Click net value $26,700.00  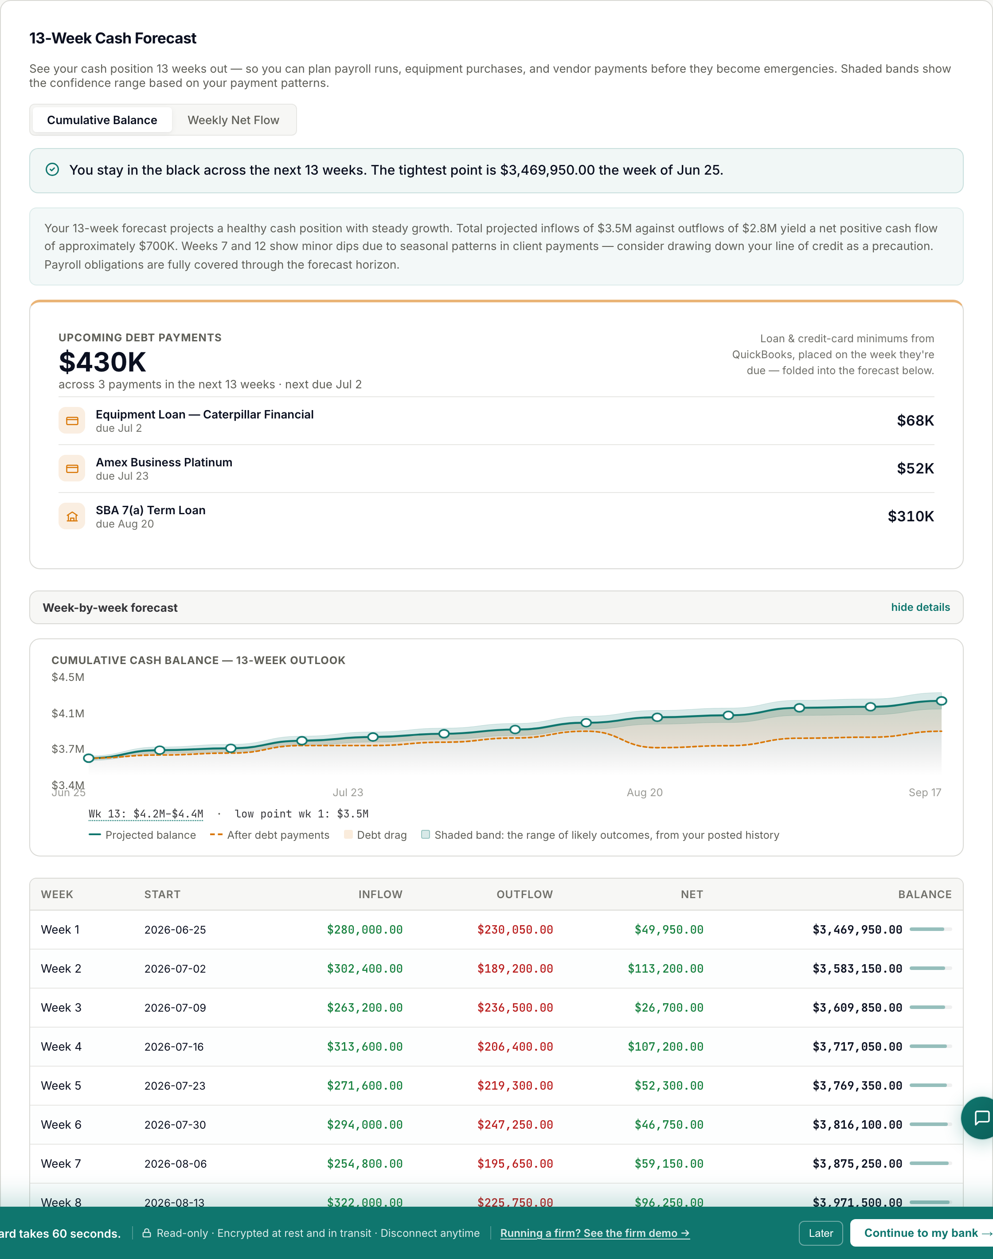click(x=669, y=1007)
